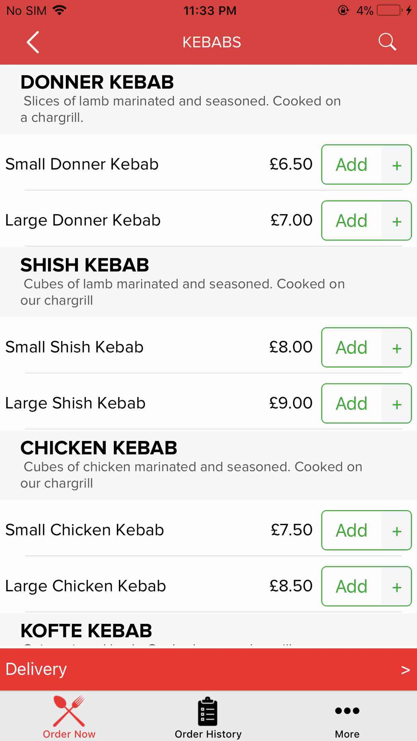Tap plus icon for Large Shish Kebab
Viewport: 417px width, 741px height.
click(x=397, y=403)
